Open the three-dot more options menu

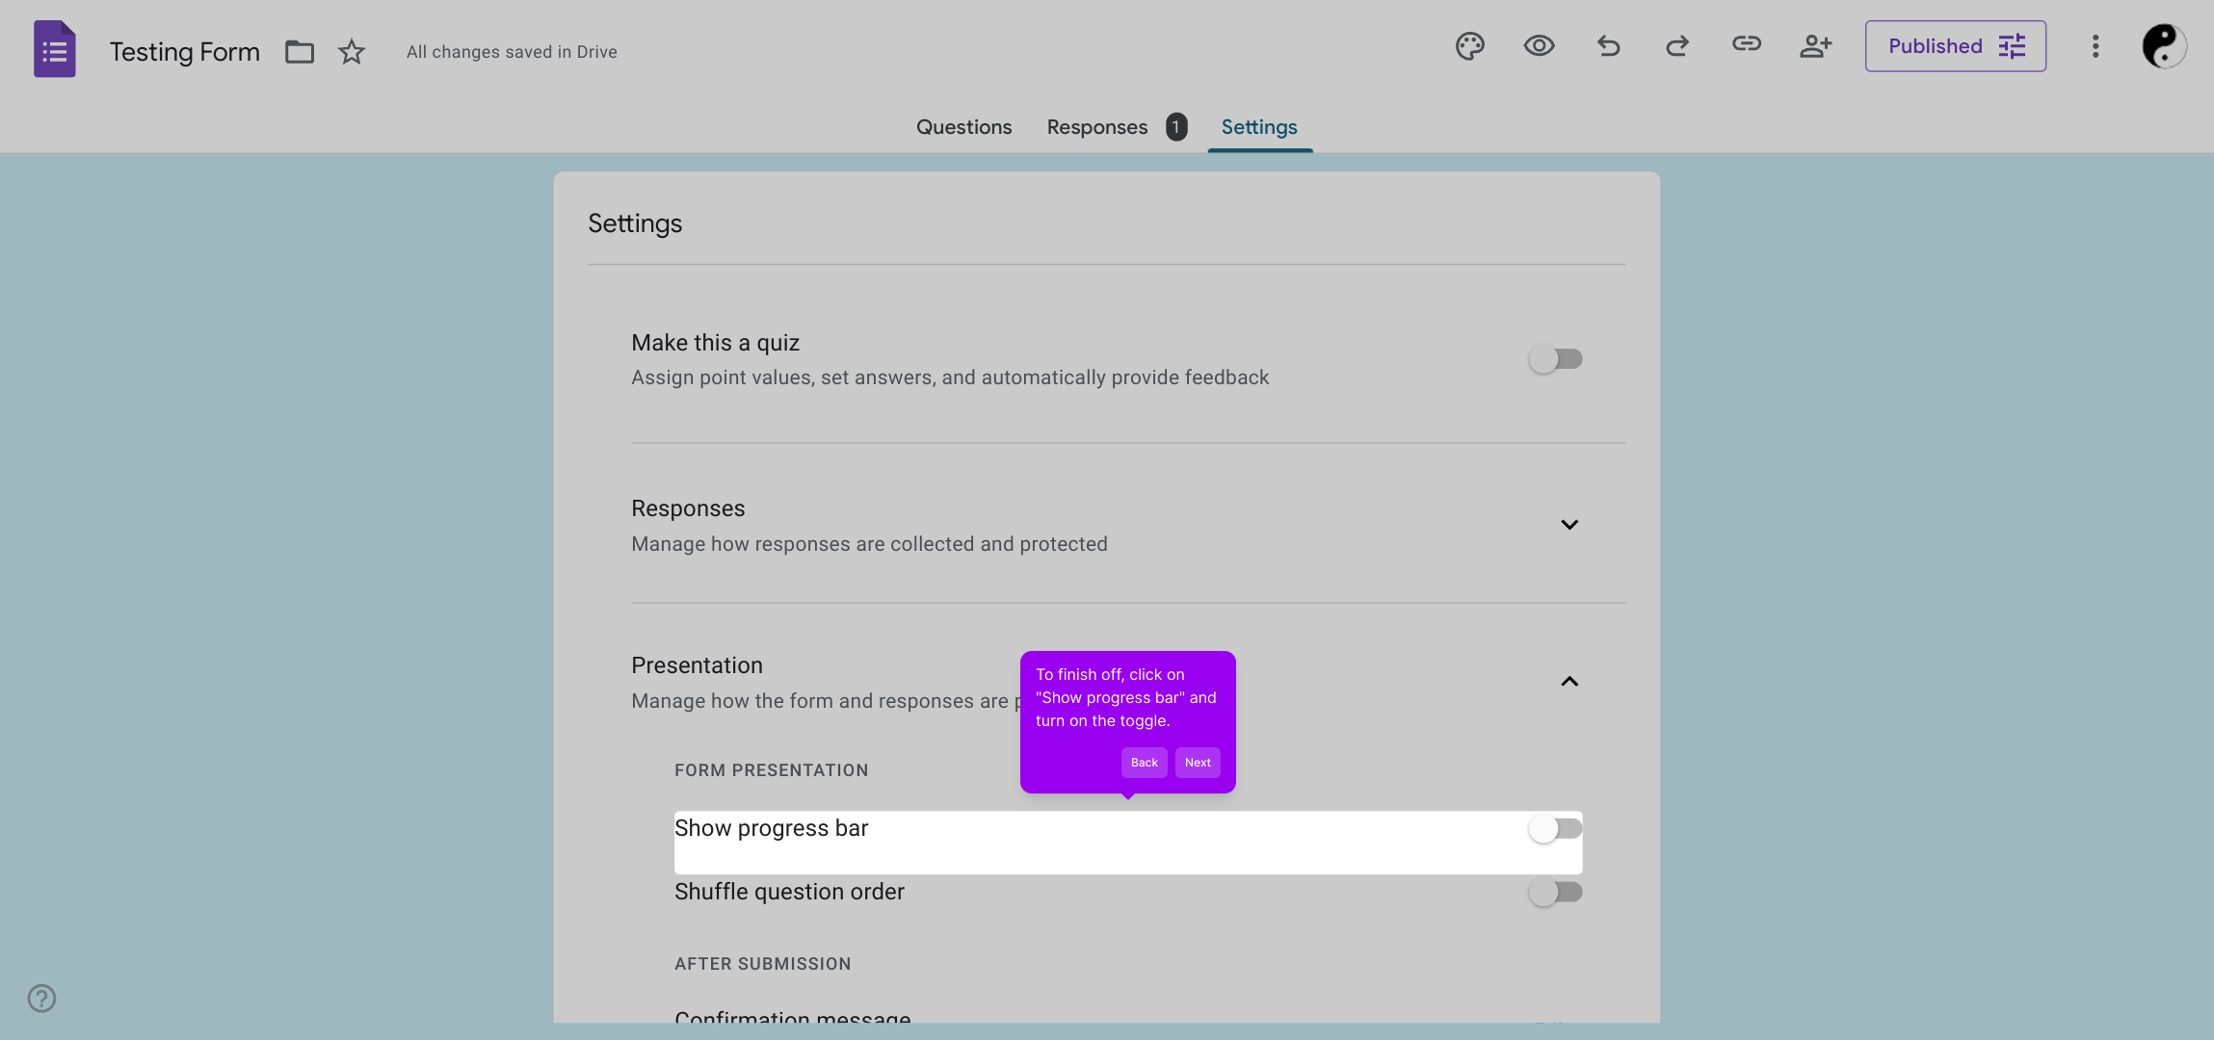pos(2095,46)
